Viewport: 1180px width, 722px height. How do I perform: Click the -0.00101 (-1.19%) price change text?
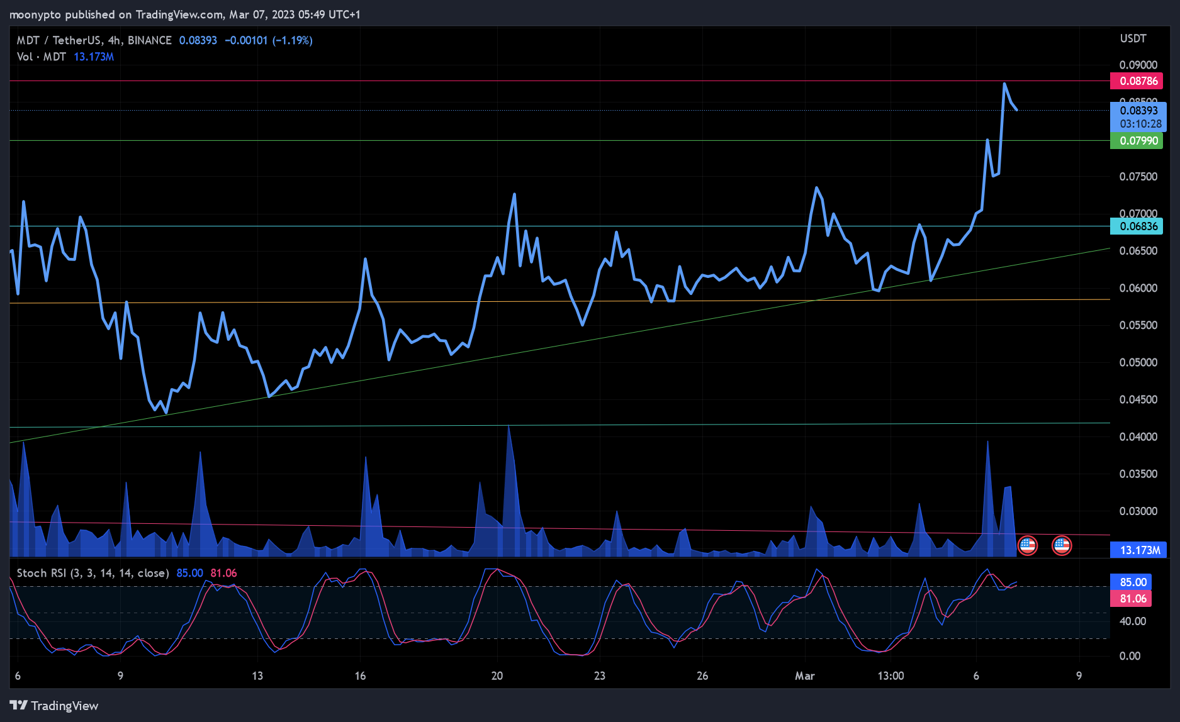click(x=269, y=40)
